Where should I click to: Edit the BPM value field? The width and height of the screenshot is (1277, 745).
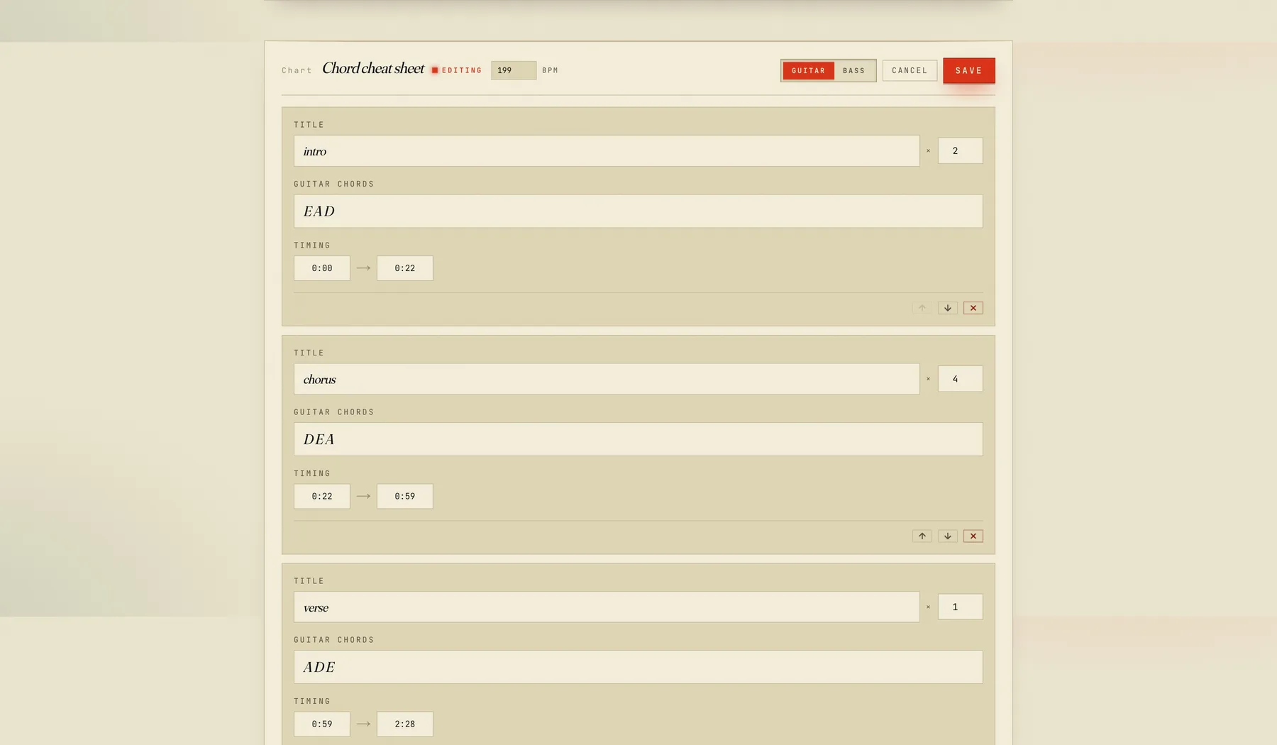coord(514,70)
